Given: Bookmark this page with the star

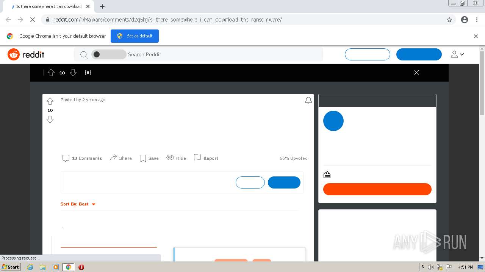Looking at the screenshot, I should 449,20.
